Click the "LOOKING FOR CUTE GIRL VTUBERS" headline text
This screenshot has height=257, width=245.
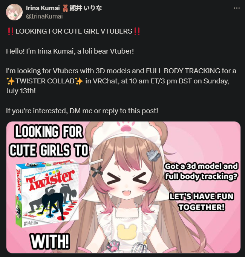pyautogui.click(x=74, y=31)
